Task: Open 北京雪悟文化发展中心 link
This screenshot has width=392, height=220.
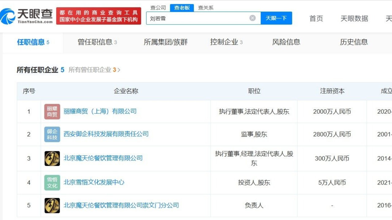Action: click(x=94, y=182)
